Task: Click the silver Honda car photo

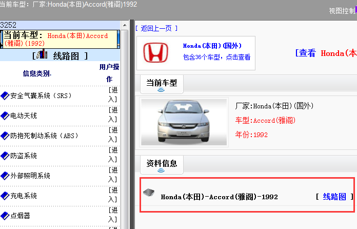Action: point(184,122)
